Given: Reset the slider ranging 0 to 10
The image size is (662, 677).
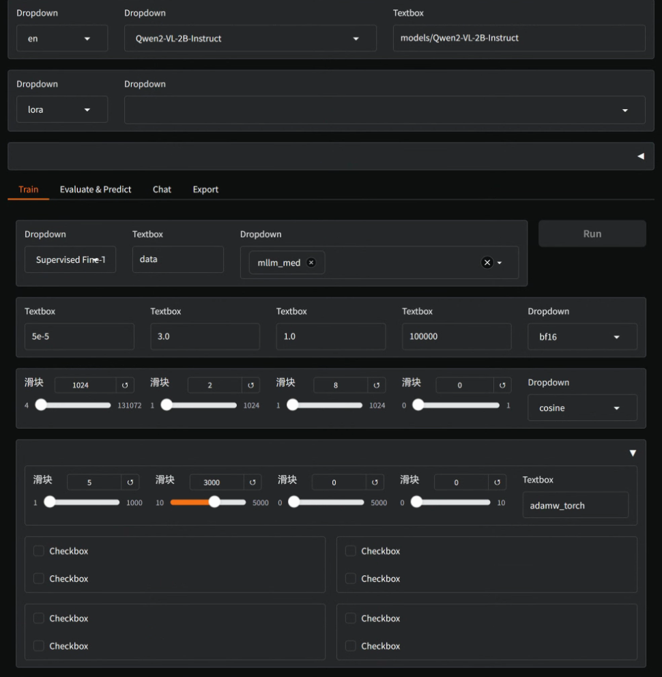Looking at the screenshot, I should click(498, 482).
